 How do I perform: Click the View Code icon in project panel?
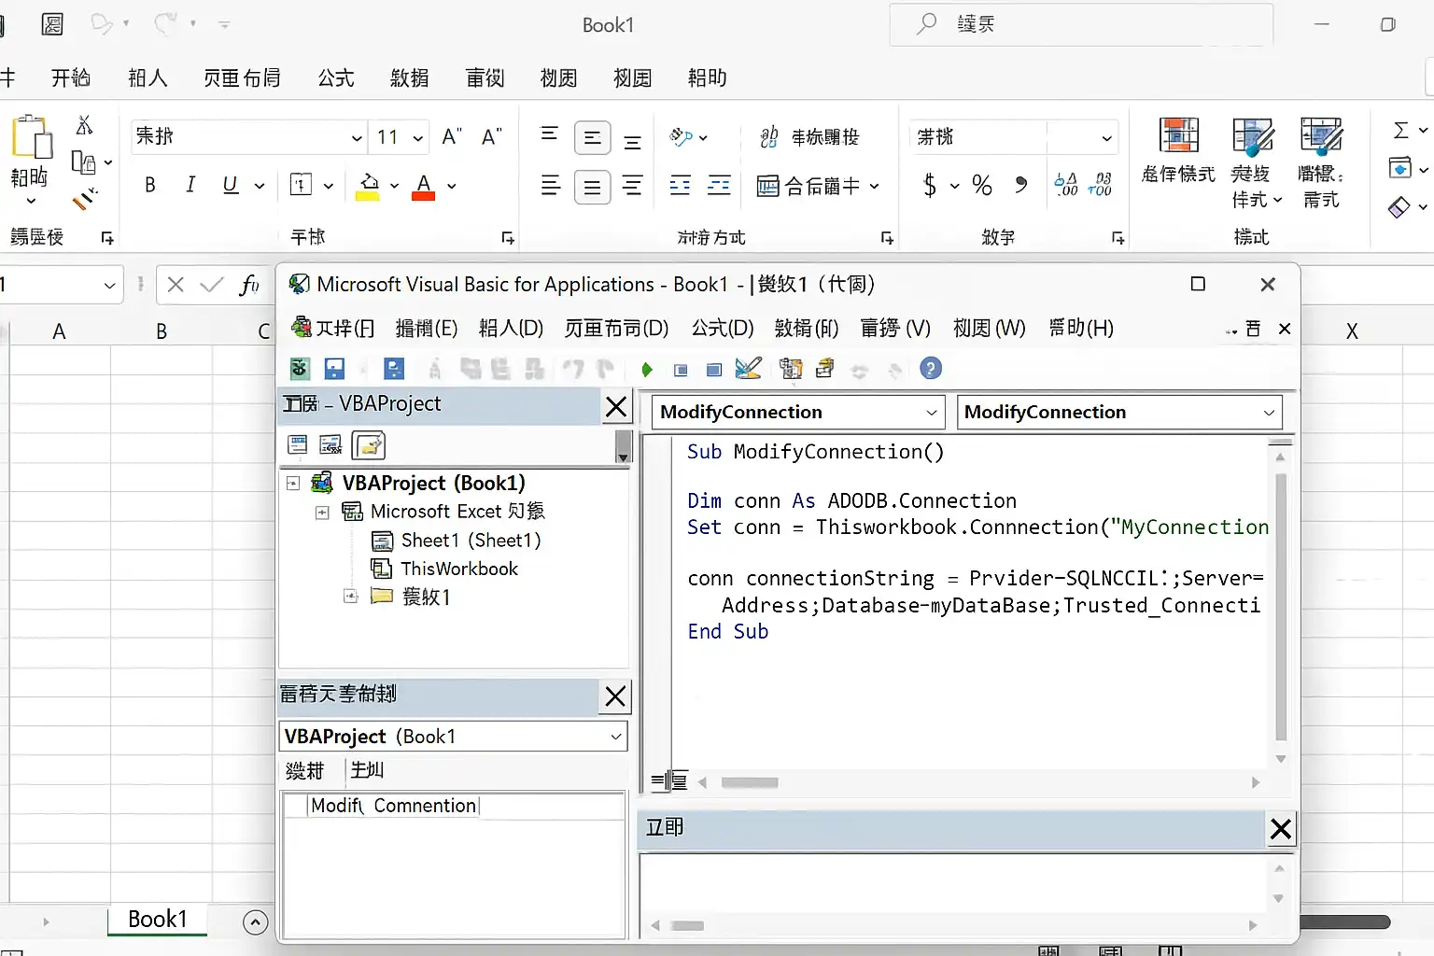click(298, 445)
